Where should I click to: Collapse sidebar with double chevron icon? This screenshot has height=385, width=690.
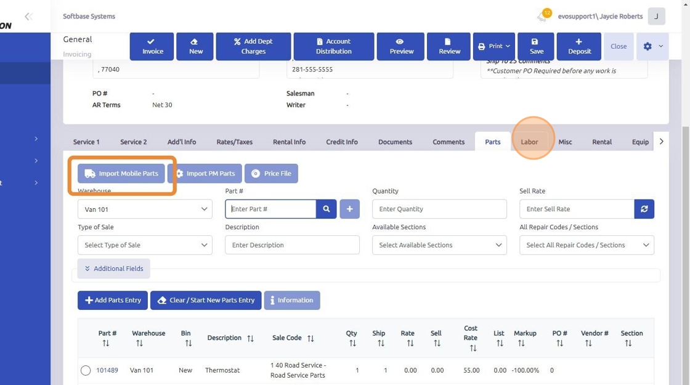(x=28, y=17)
